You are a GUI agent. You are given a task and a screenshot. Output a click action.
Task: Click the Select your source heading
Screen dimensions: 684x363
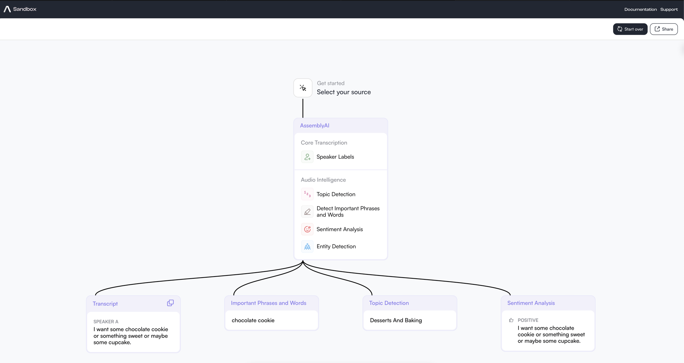[344, 92]
